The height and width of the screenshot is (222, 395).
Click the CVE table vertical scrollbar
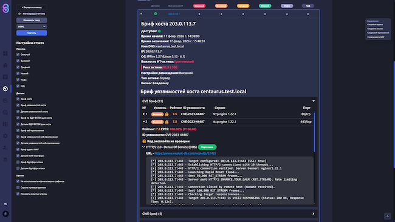(x=314, y=132)
